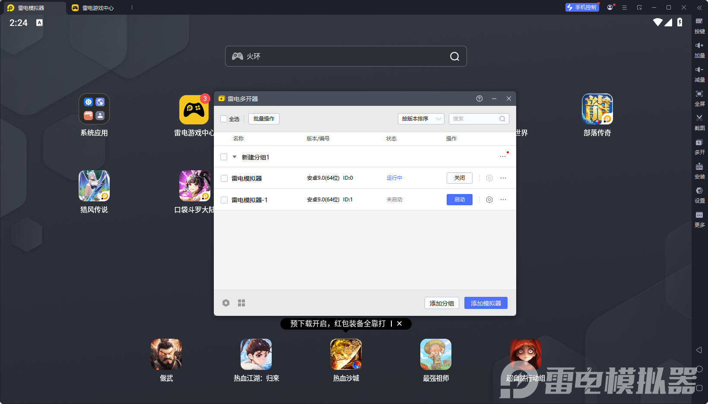Enable the 全选 select all checkbox
Screen dimensions: 708x404
[224, 119]
